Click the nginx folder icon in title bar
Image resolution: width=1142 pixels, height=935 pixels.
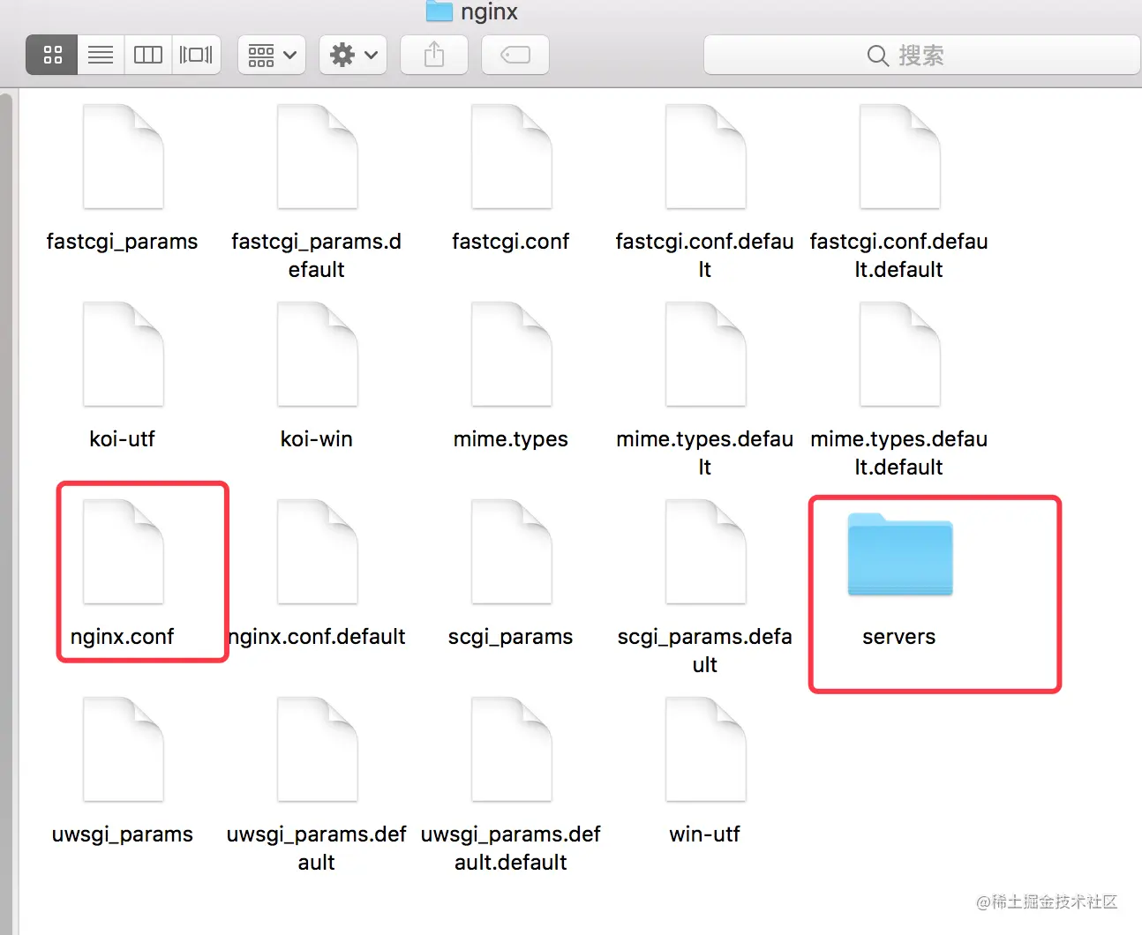[x=439, y=11]
